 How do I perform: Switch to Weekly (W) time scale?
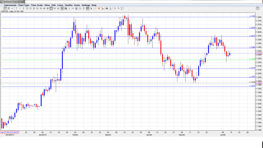coord(55,8)
